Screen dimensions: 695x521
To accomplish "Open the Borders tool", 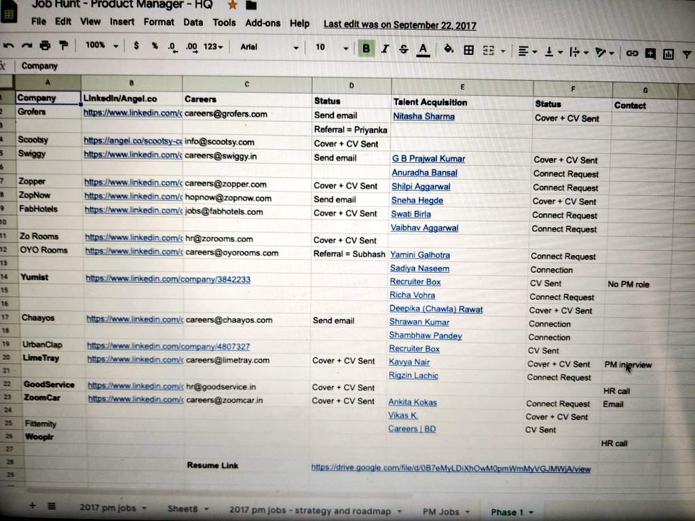I will click(x=468, y=50).
